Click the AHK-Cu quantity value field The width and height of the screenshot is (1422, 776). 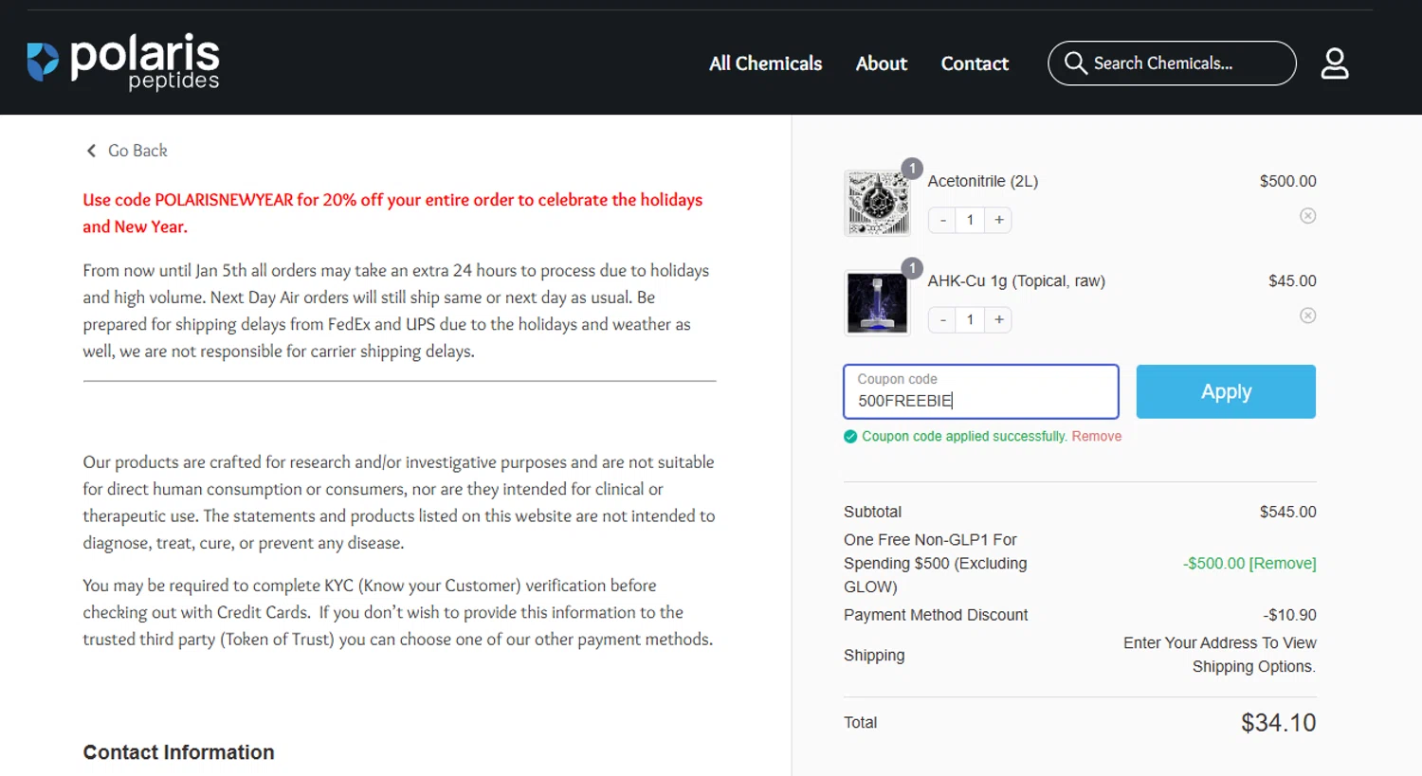[970, 319]
